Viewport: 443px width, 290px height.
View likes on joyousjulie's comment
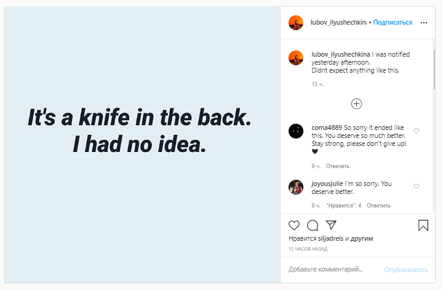[343, 206]
